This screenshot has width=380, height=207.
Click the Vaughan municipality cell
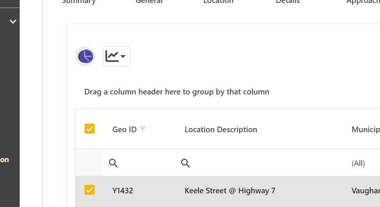click(x=366, y=191)
